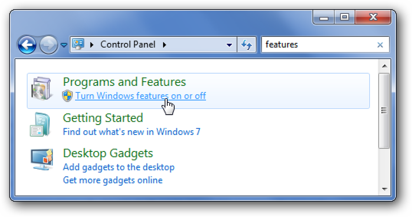Click Add gadgets to the desktop link
This screenshot has width=412, height=217.
tap(119, 167)
